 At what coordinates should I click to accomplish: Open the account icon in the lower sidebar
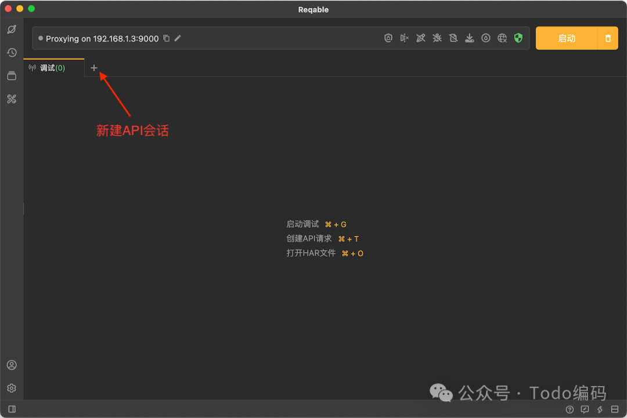click(x=12, y=365)
